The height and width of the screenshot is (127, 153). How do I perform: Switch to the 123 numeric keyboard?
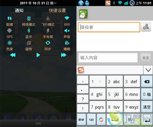click(x=91, y=120)
